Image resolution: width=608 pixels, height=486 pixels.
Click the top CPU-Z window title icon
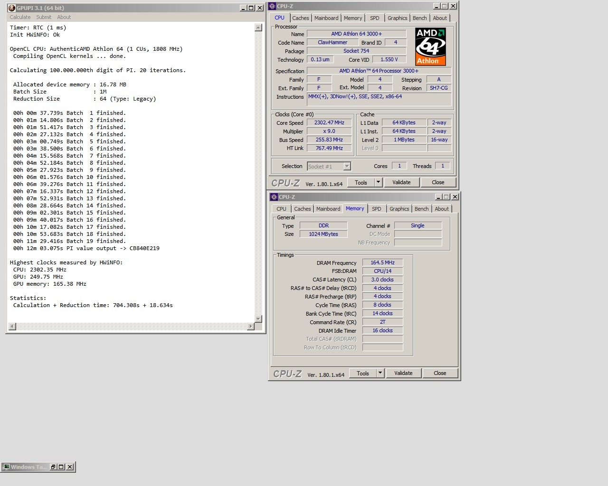[x=272, y=6]
